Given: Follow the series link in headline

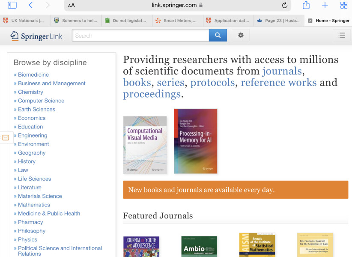Looking at the screenshot, I should pyautogui.click(x=170, y=82).
